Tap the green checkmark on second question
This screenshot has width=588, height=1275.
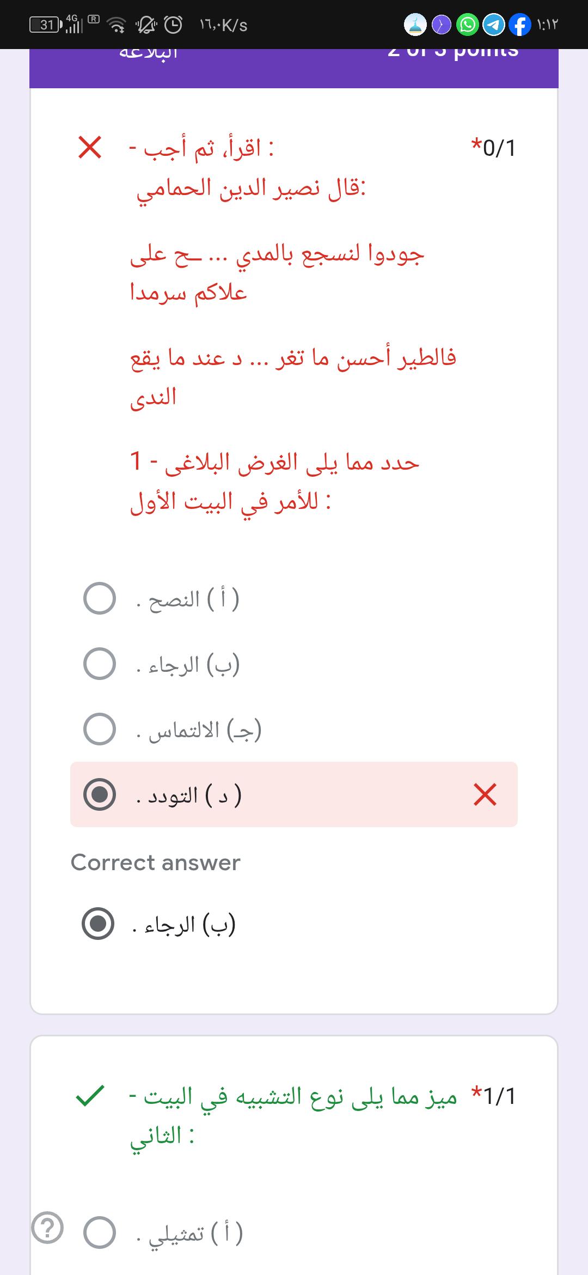coord(90,1095)
